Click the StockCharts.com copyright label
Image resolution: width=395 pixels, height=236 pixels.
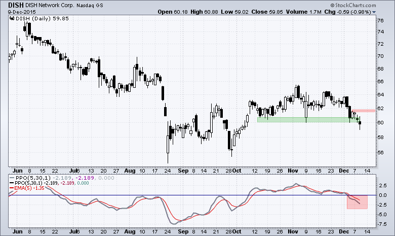coord(353,5)
